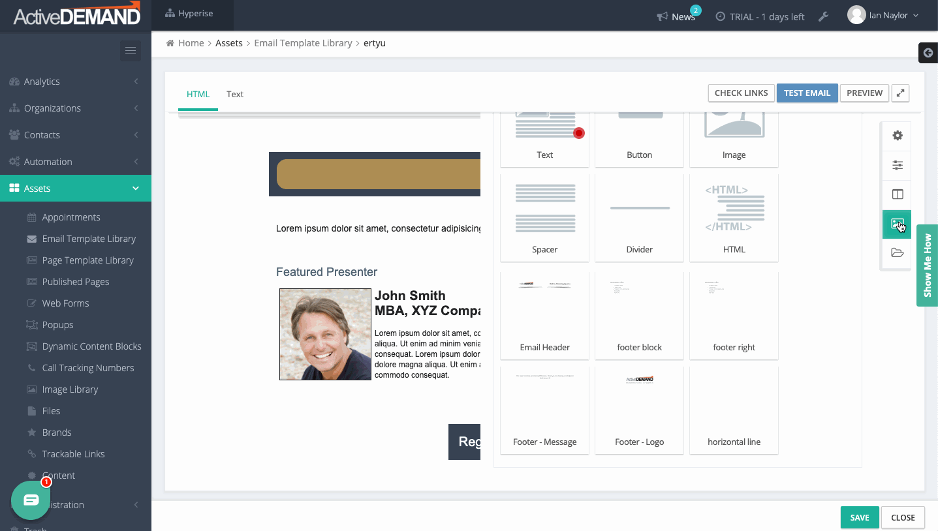Screen dimensions: 938x531
Task: Select the HTML content block
Action: point(734,217)
